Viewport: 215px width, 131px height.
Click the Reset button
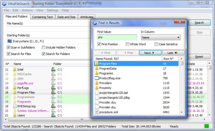pyautogui.click(x=199, y=56)
